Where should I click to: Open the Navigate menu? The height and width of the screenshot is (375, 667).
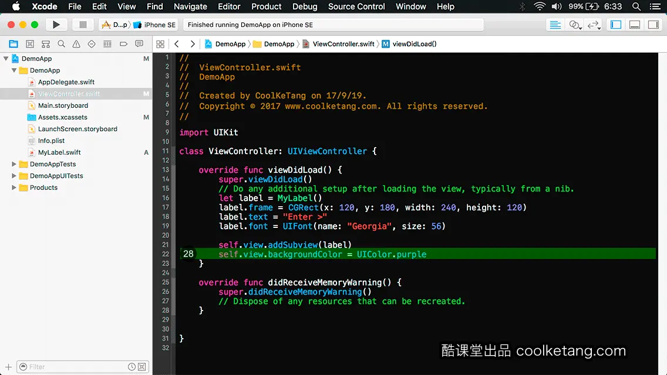point(190,6)
